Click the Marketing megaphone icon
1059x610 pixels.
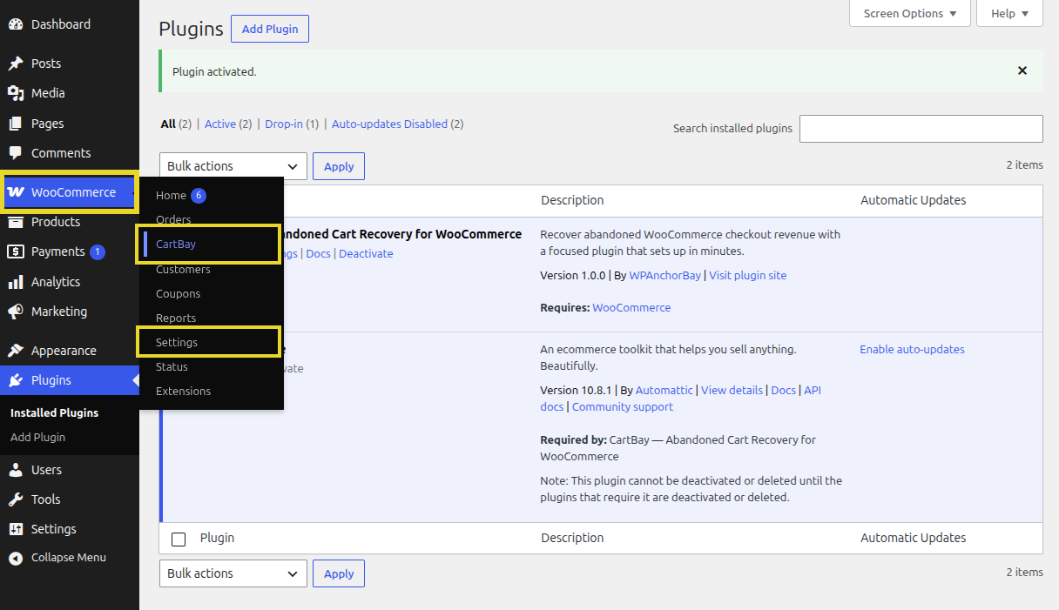pos(16,312)
